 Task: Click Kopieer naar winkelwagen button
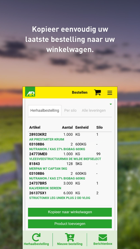pyautogui.click(x=70, y=212)
